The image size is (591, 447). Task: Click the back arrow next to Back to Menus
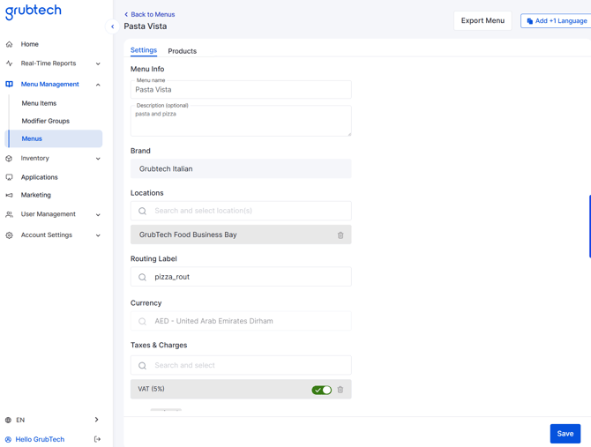(x=126, y=14)
